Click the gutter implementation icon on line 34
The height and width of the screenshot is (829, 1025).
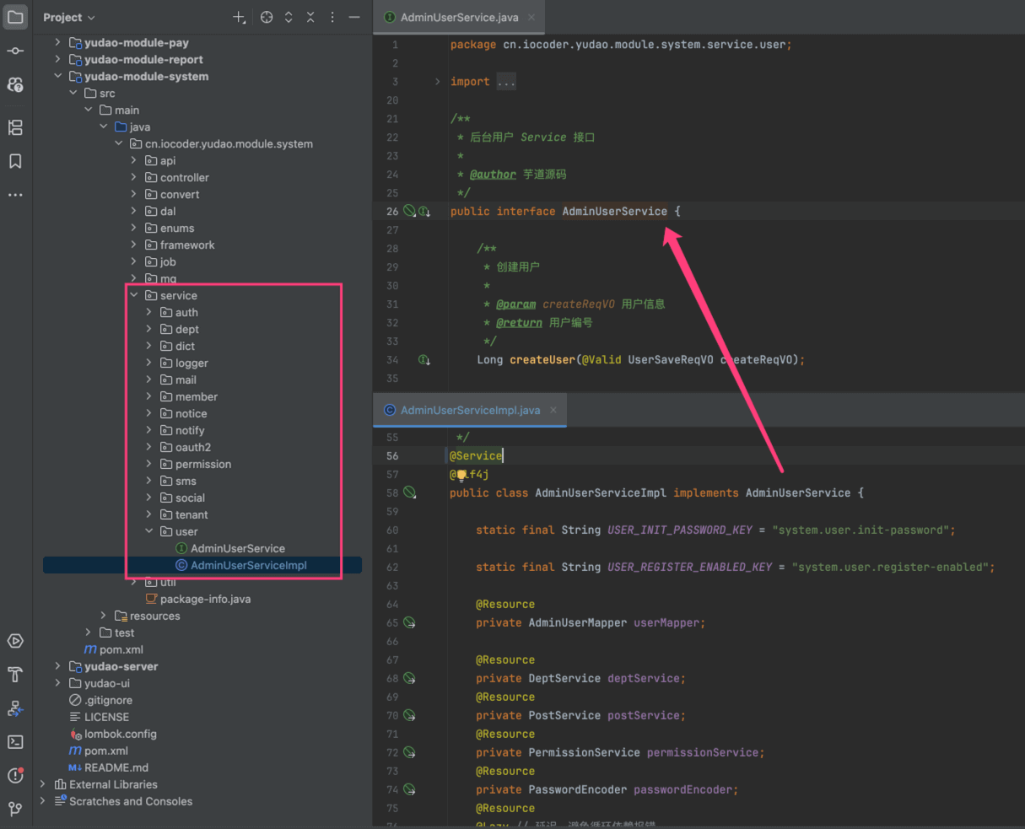[x=424, y=360]
